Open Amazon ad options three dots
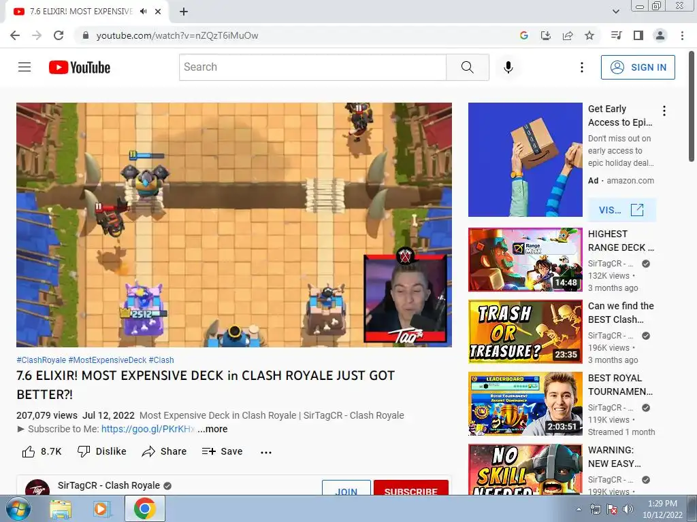 tap(664, 111)
